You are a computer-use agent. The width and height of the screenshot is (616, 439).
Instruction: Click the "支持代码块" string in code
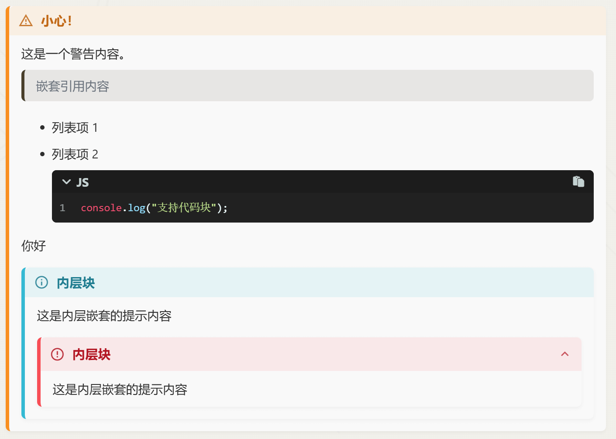point(184,208)
